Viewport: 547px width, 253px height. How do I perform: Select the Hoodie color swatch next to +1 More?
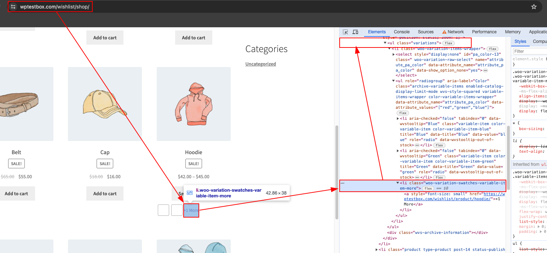pos(177,210)
